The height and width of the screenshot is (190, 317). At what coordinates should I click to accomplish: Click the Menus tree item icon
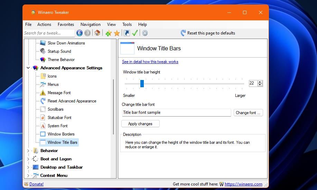pyautogui.click(x=43, y=84)
